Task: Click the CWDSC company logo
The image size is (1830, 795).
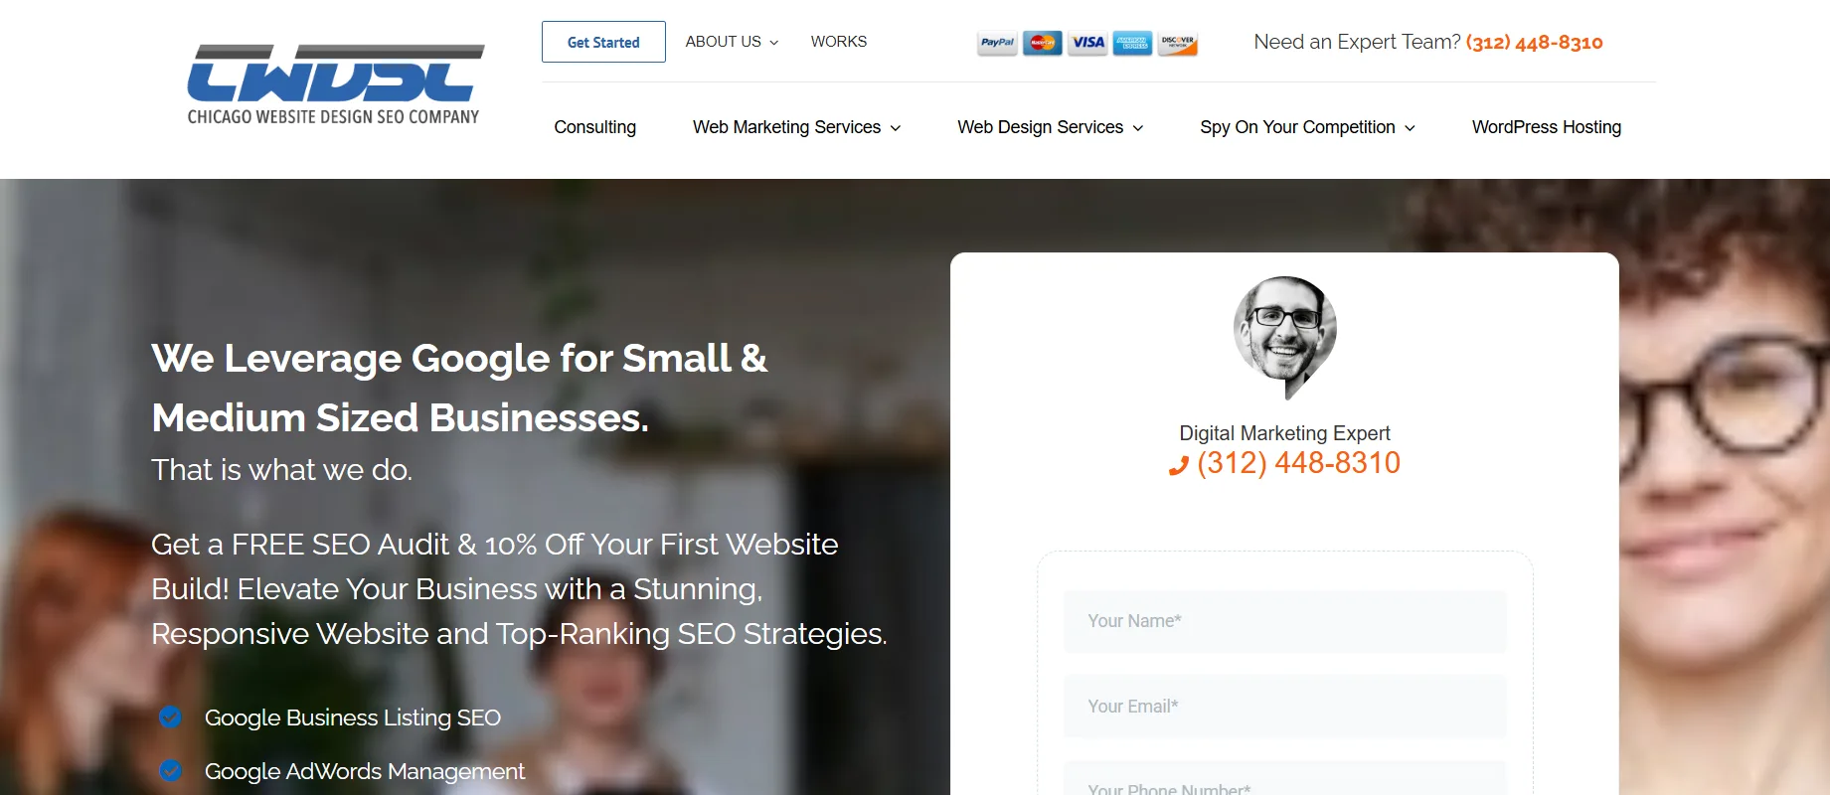Action: pos(335,81)
